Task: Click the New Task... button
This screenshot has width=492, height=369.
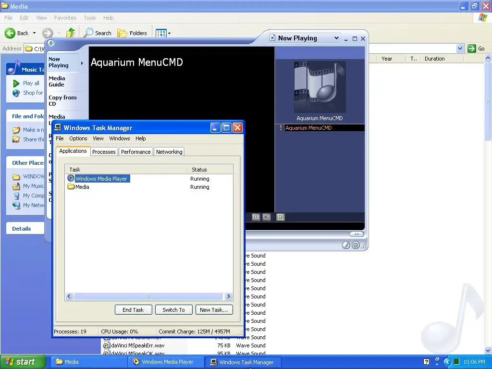Action: click(x=214, y=310)
